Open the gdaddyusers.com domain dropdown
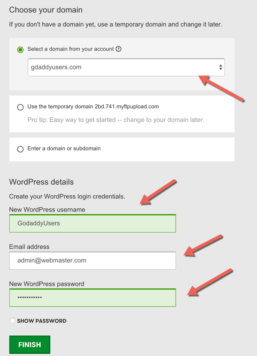 (126, 67)
